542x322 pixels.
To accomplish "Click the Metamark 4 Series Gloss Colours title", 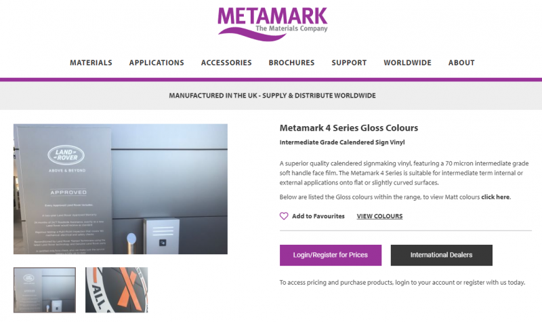I will click(349, 128).
